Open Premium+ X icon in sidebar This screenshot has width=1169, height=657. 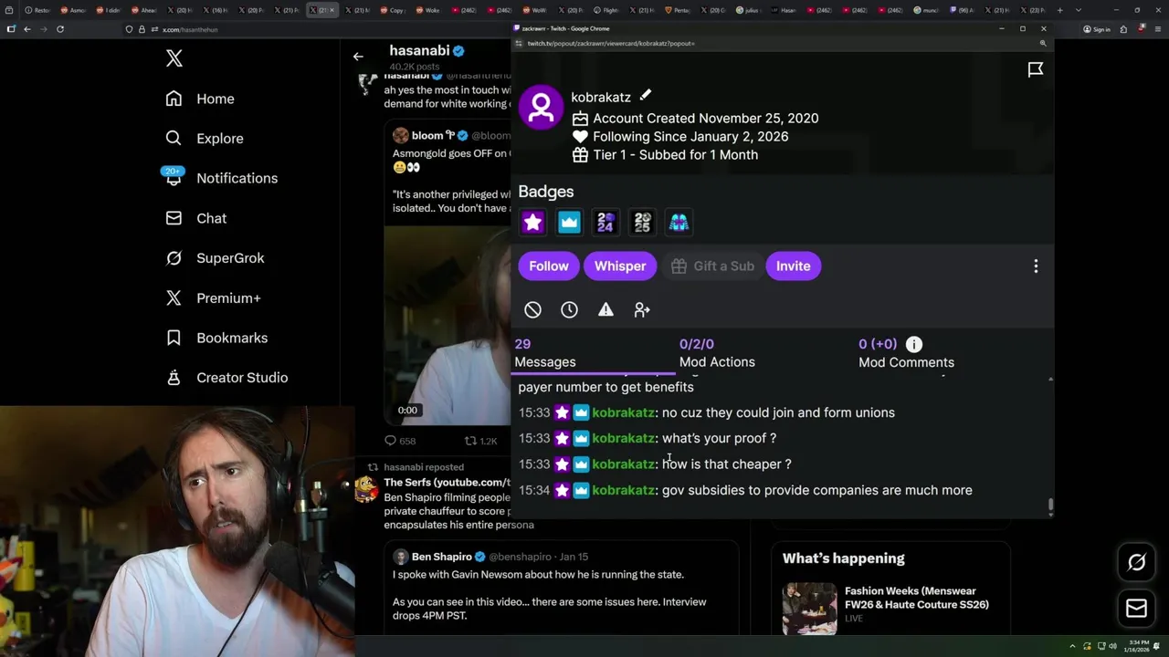(x=174, y=297)
